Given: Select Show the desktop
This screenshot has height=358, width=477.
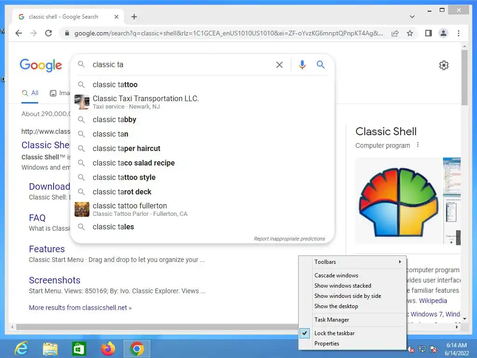Looking at the screenshot, I should click(x=353, y=306).
